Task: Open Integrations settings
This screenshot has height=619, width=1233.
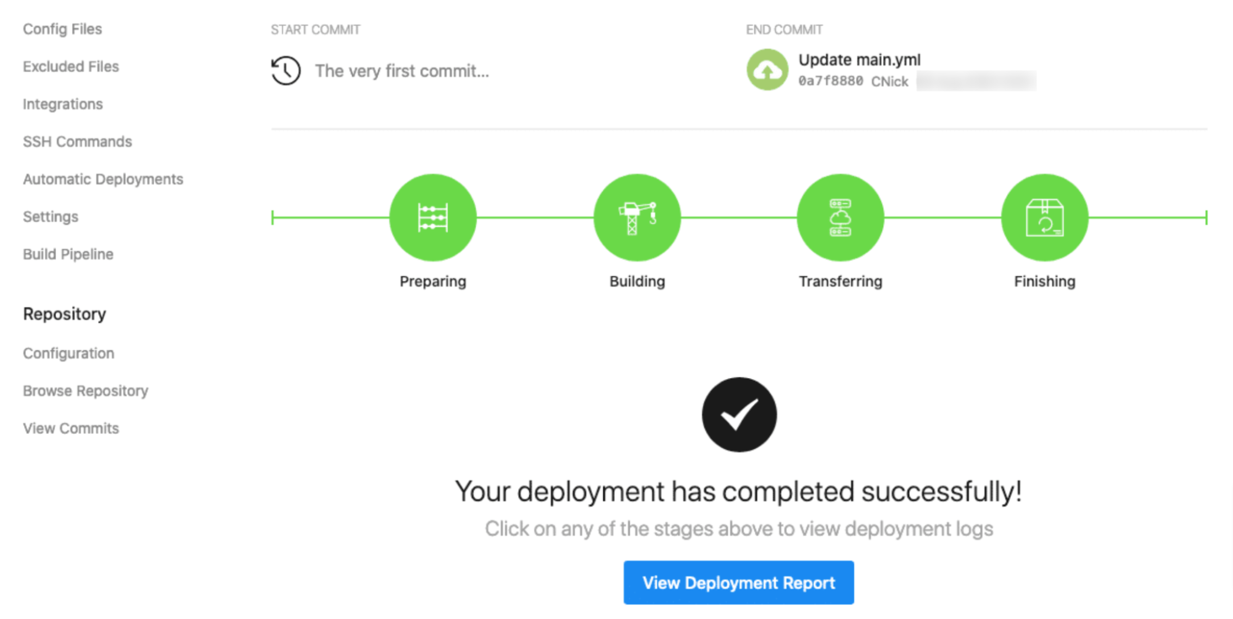Action: (x=62, y=104)
